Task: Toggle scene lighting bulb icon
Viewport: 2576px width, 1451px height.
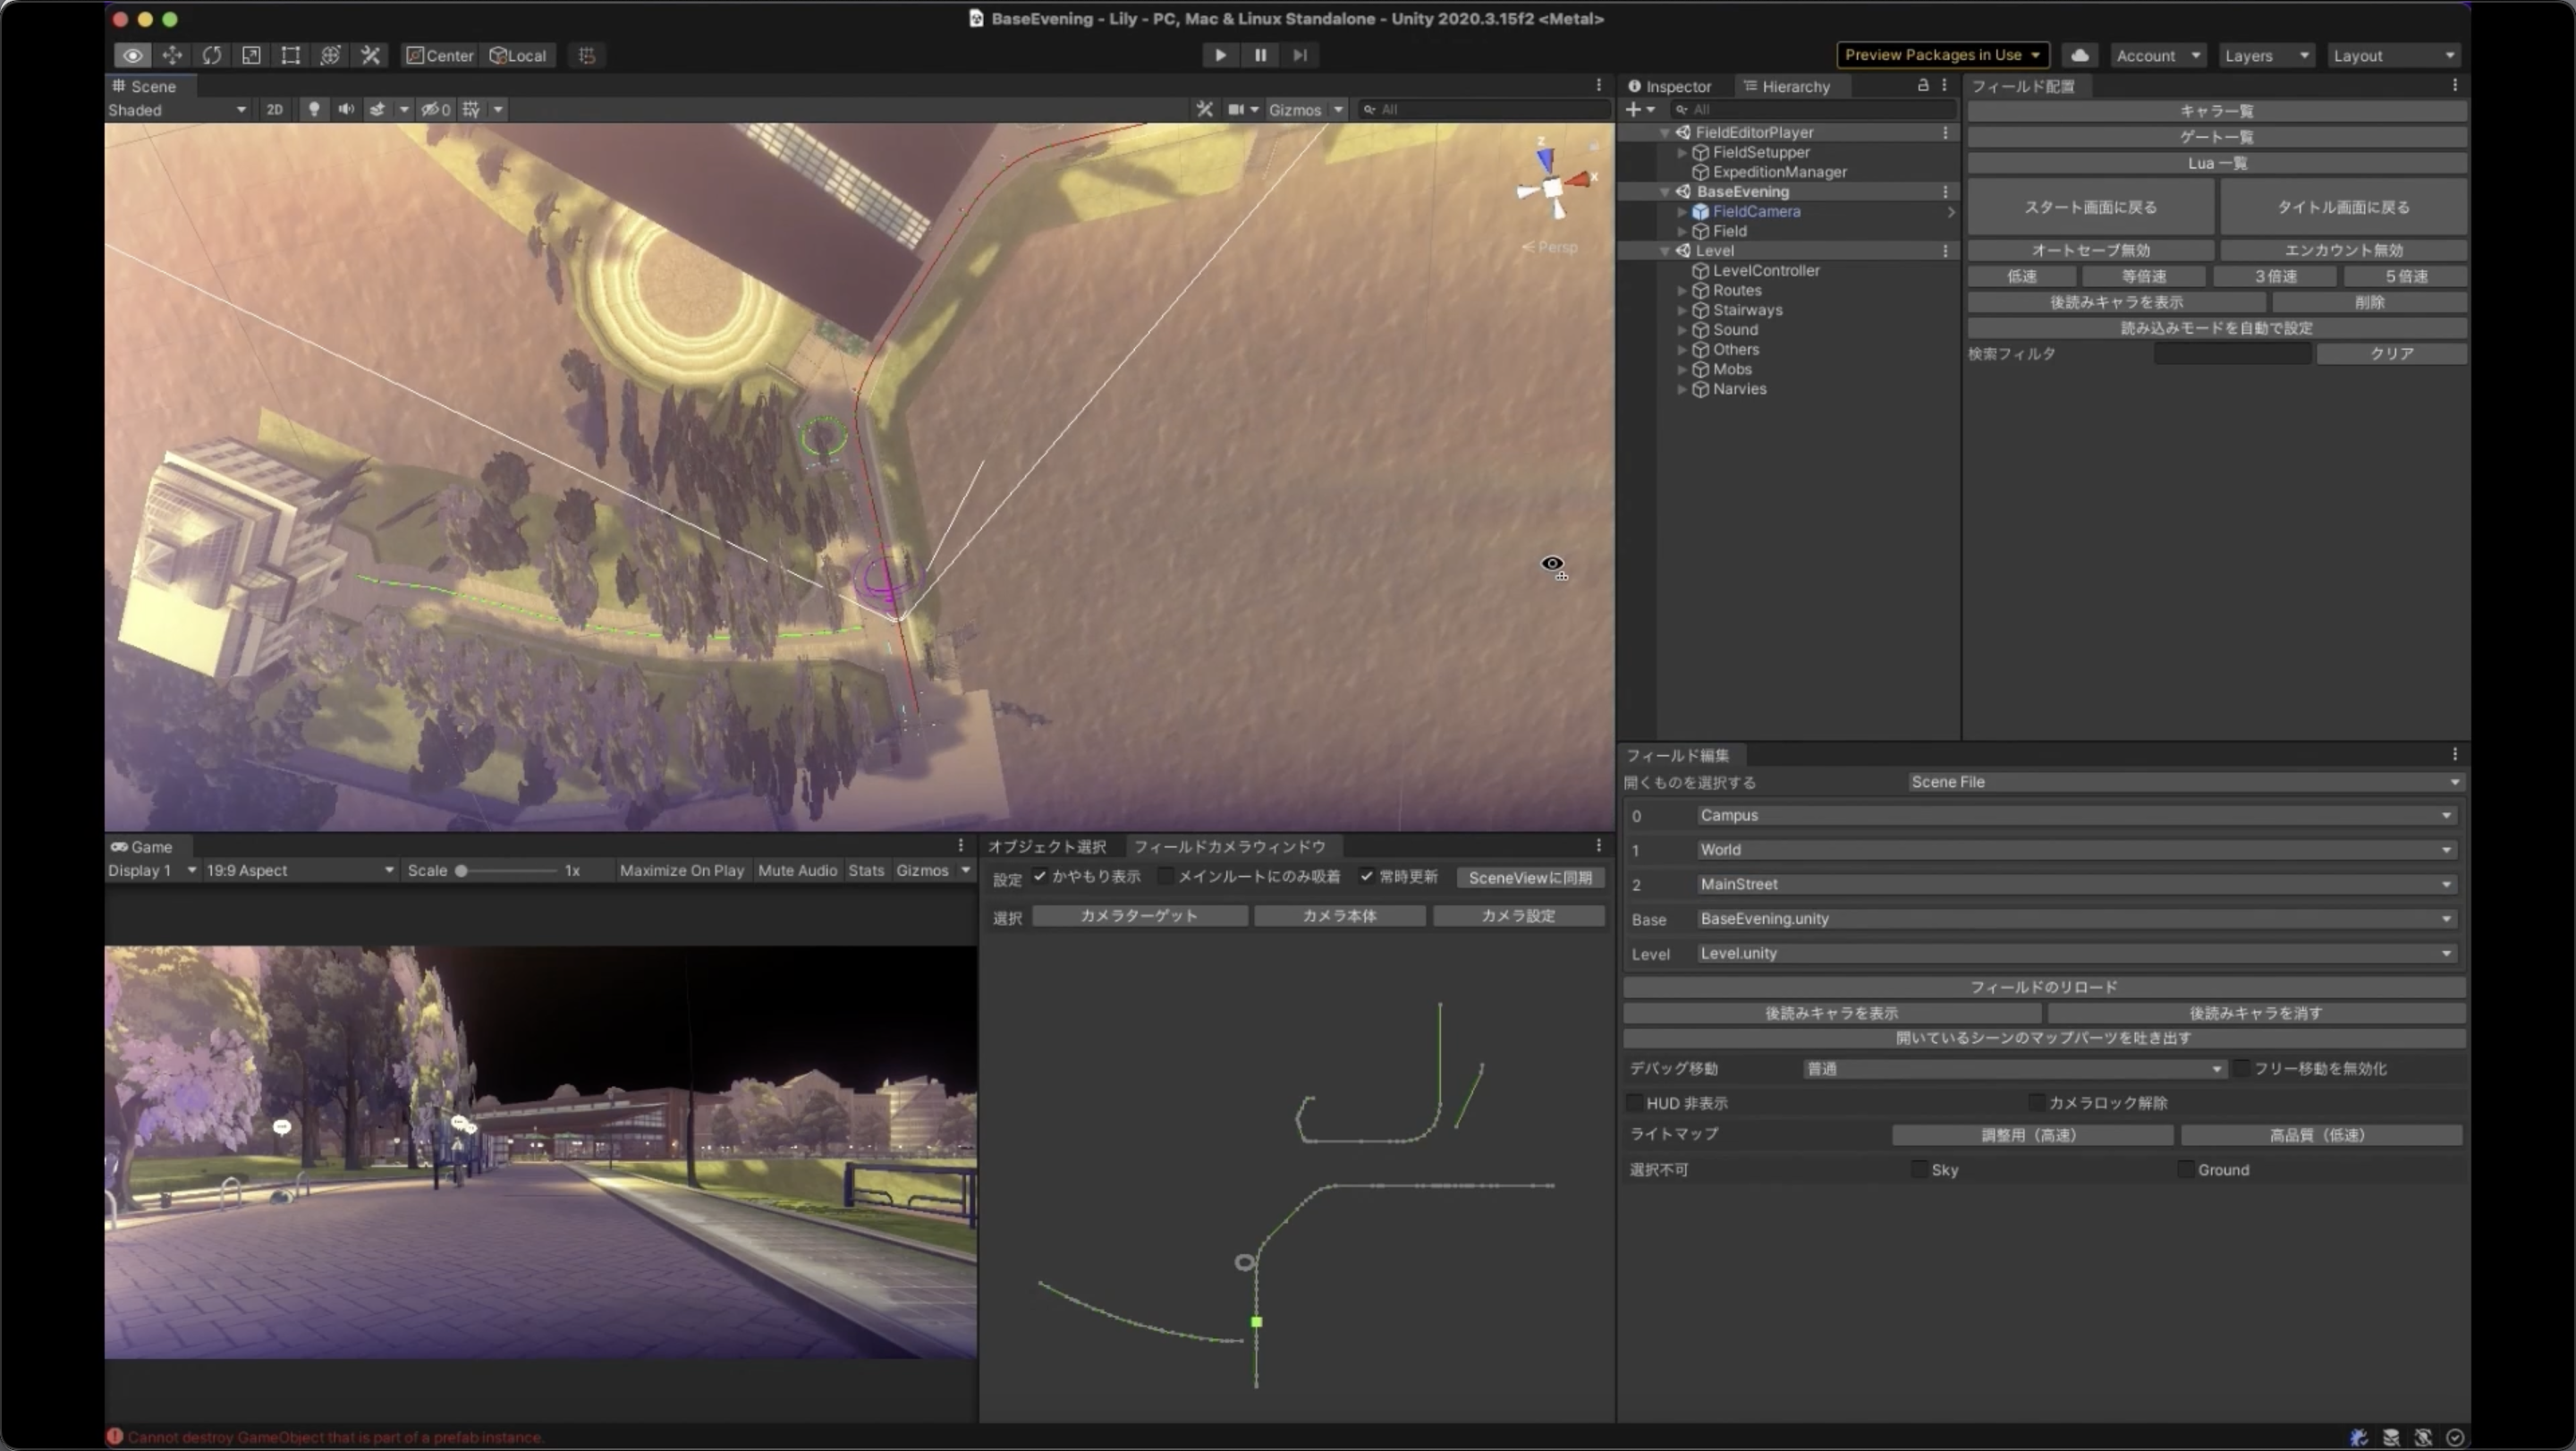Action: 314,109
